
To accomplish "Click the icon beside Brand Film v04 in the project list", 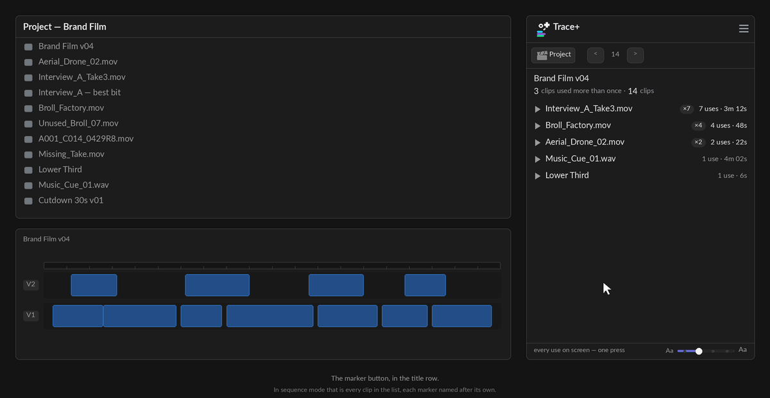I will (x=28, y=47).
